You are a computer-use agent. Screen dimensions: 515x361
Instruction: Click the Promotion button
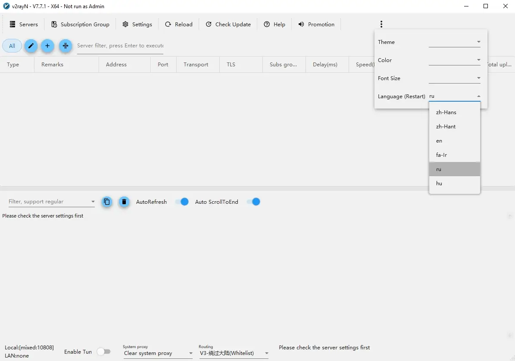point(316,24)
